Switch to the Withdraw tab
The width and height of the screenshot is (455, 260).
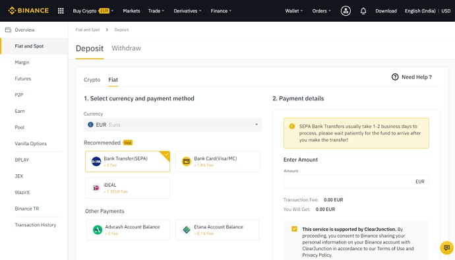(126, 48)
